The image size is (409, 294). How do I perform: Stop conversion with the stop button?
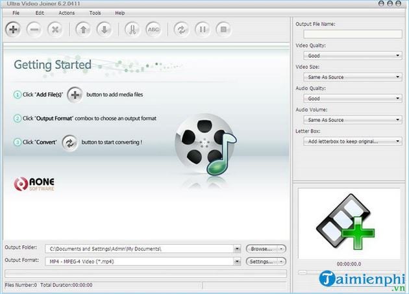[223, 29]
